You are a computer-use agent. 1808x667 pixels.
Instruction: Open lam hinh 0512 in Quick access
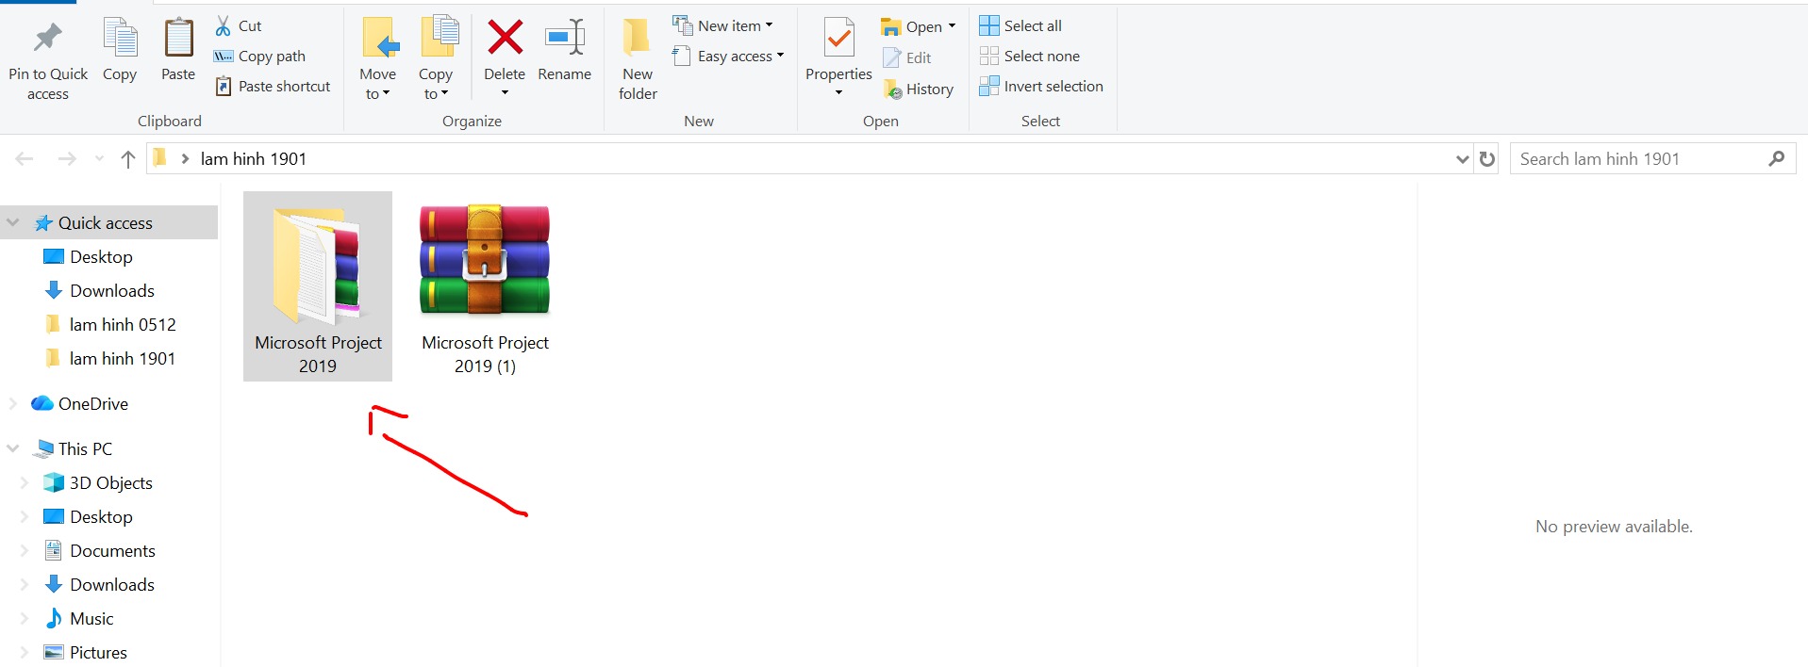click(123, 324)
